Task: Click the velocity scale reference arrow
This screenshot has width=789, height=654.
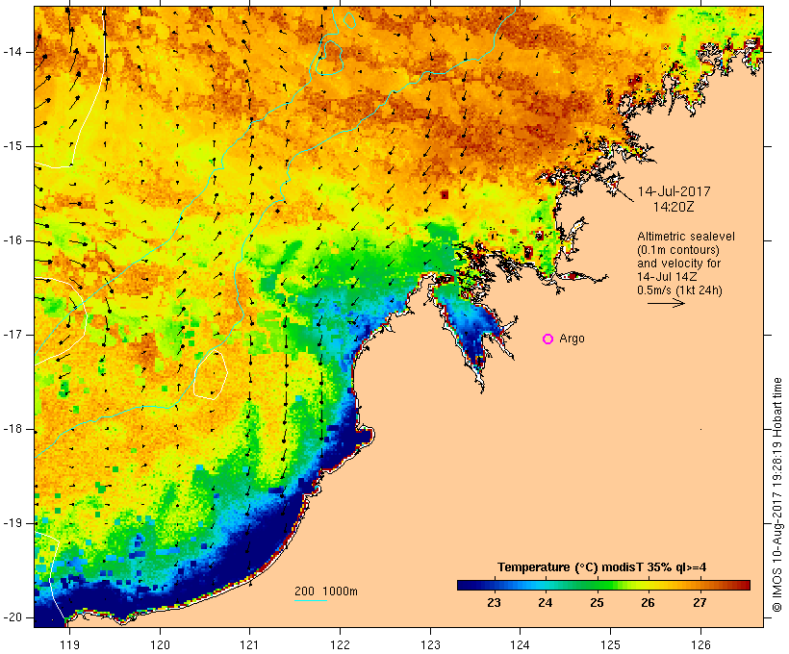Action: coord(666,303)
